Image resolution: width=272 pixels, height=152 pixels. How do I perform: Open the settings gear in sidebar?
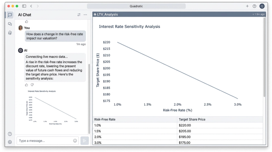pos(10,142)
